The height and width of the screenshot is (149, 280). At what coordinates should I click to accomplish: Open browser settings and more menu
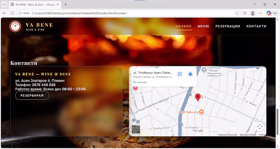260,13
